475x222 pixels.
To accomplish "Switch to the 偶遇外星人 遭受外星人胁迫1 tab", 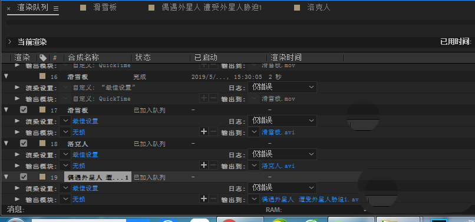I will coord(212,8).
